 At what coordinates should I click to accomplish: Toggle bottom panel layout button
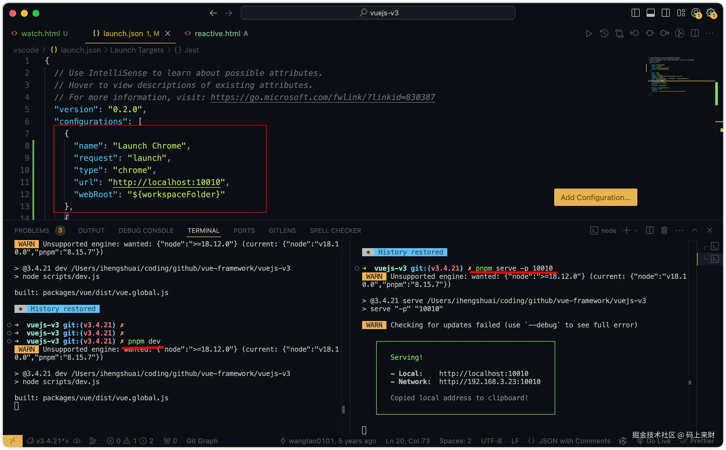650,13
